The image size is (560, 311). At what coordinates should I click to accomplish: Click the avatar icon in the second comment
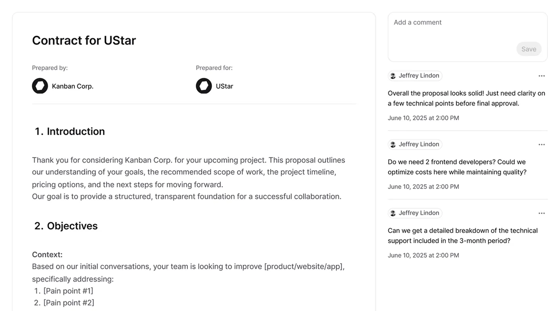(x=393, y=144)
